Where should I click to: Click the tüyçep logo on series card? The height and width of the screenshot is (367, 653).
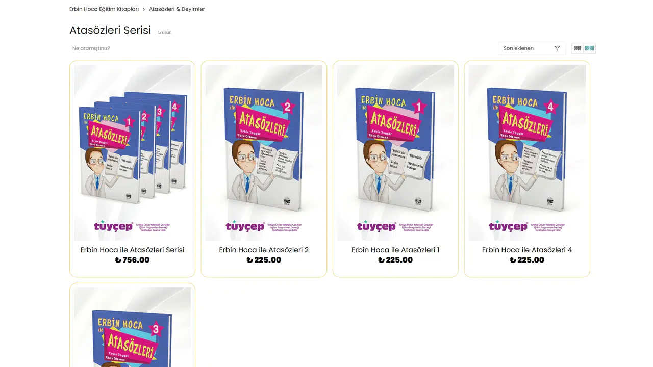click(x=113, y=226)
